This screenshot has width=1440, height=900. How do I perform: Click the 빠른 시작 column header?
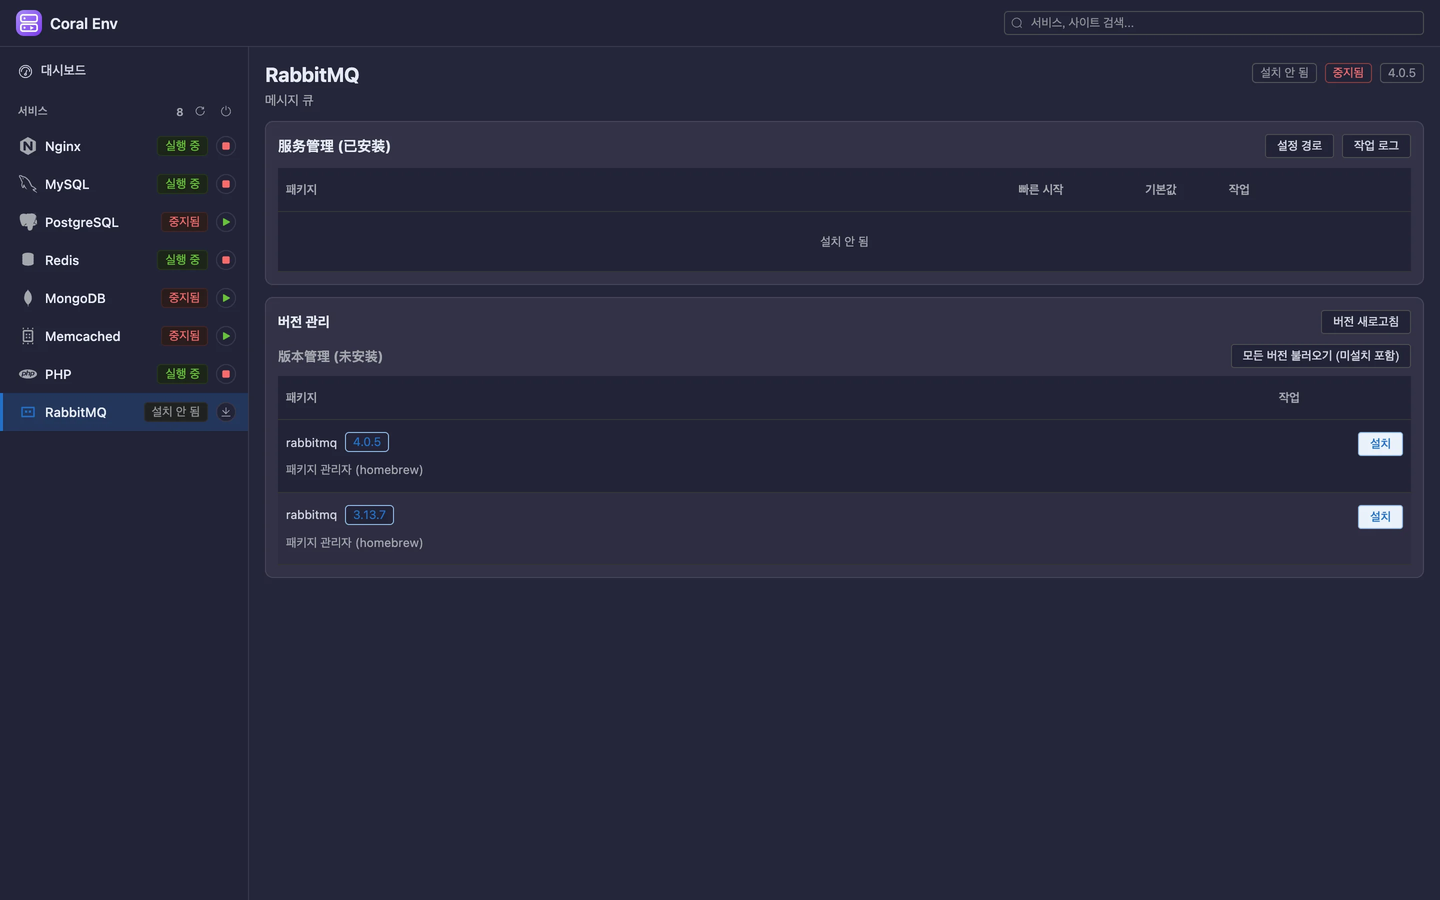pyautogui.click(x=1040, y=190)
